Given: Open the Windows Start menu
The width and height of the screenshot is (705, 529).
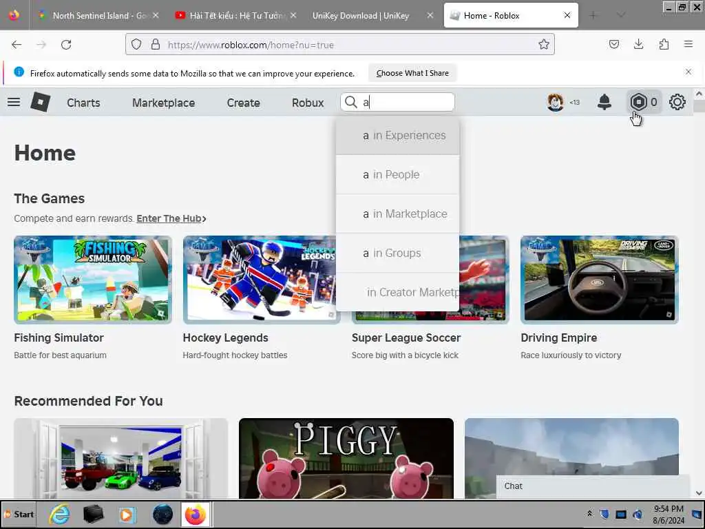Looking at the screenshot, I should (x=19, y=514).
